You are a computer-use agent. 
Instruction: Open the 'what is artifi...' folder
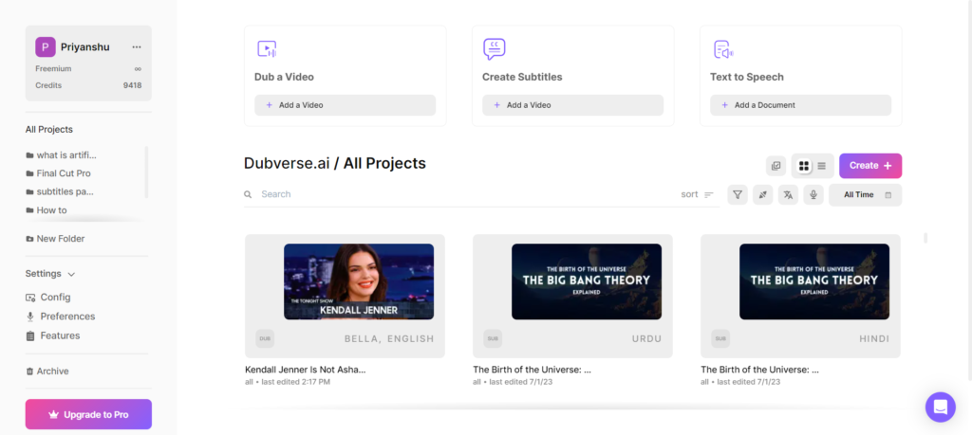62,154
